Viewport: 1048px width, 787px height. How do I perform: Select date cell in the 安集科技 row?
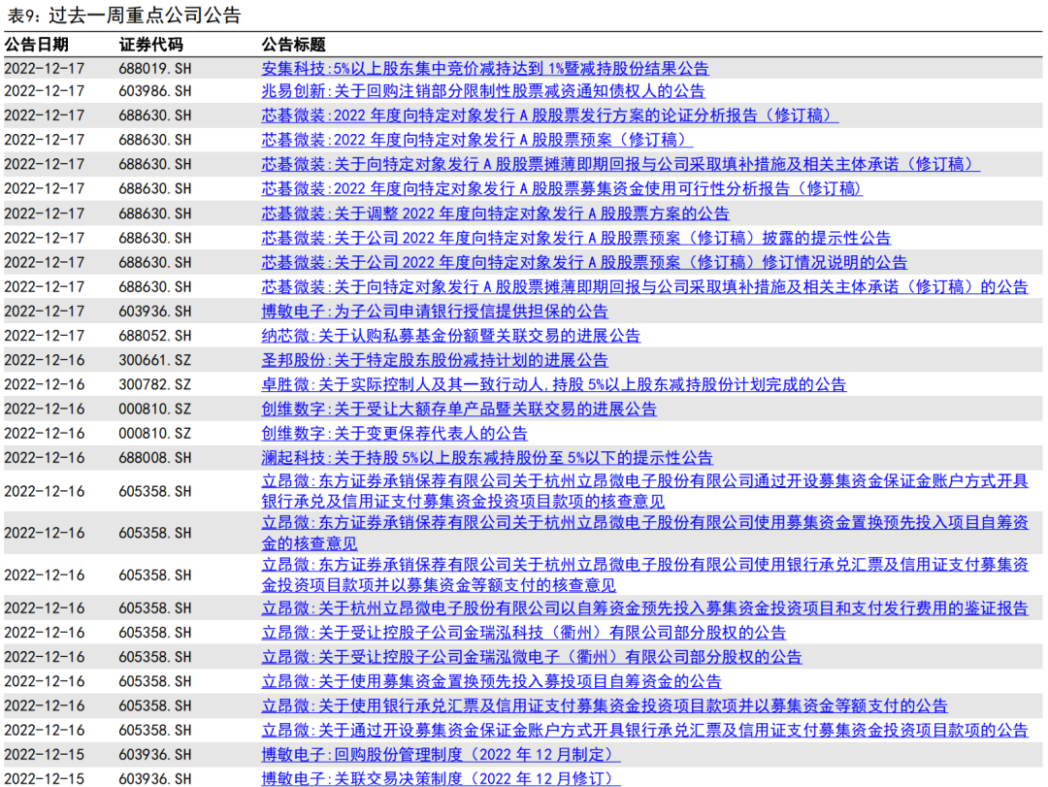coord(44,68)
